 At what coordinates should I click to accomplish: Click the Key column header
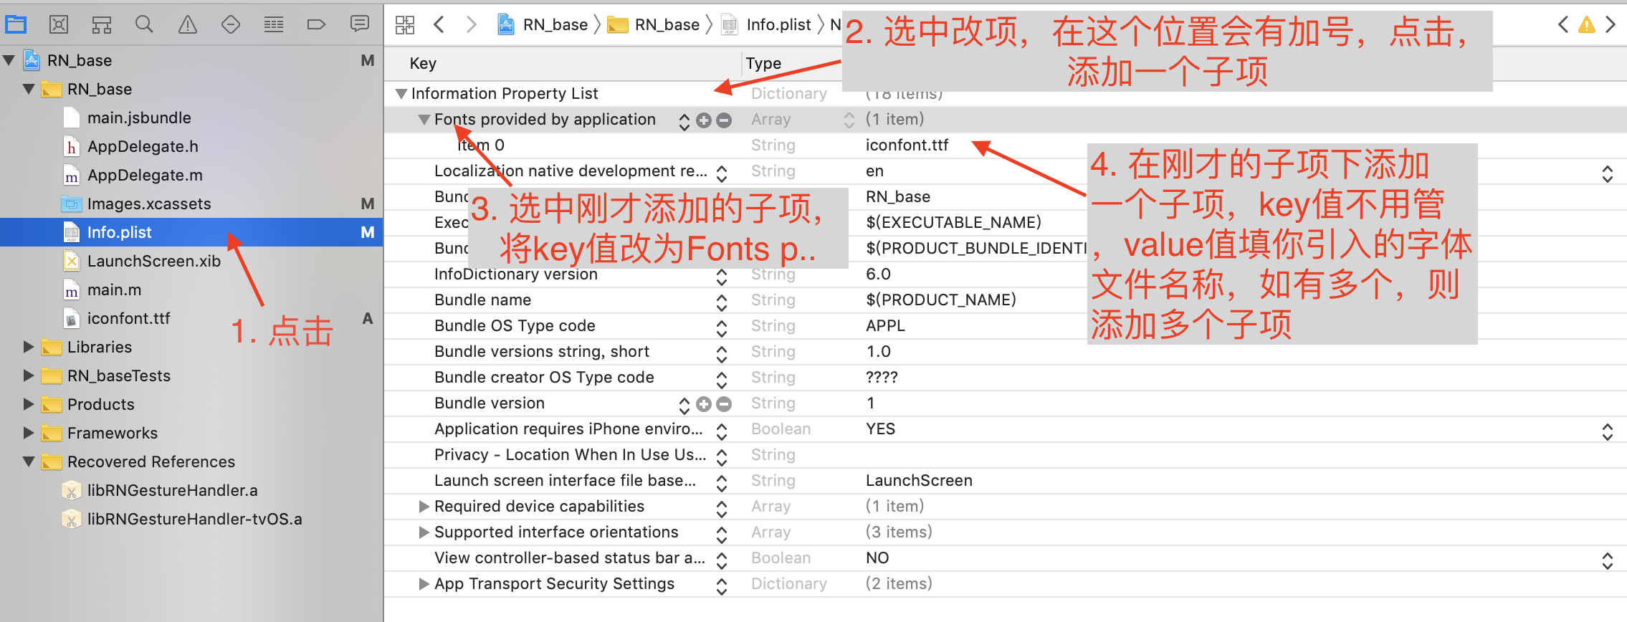coord(423,63)
